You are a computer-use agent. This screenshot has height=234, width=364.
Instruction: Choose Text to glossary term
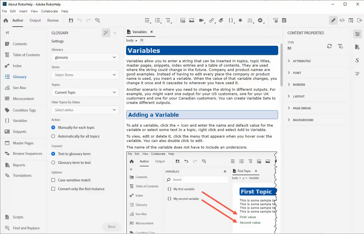[71, 154]
